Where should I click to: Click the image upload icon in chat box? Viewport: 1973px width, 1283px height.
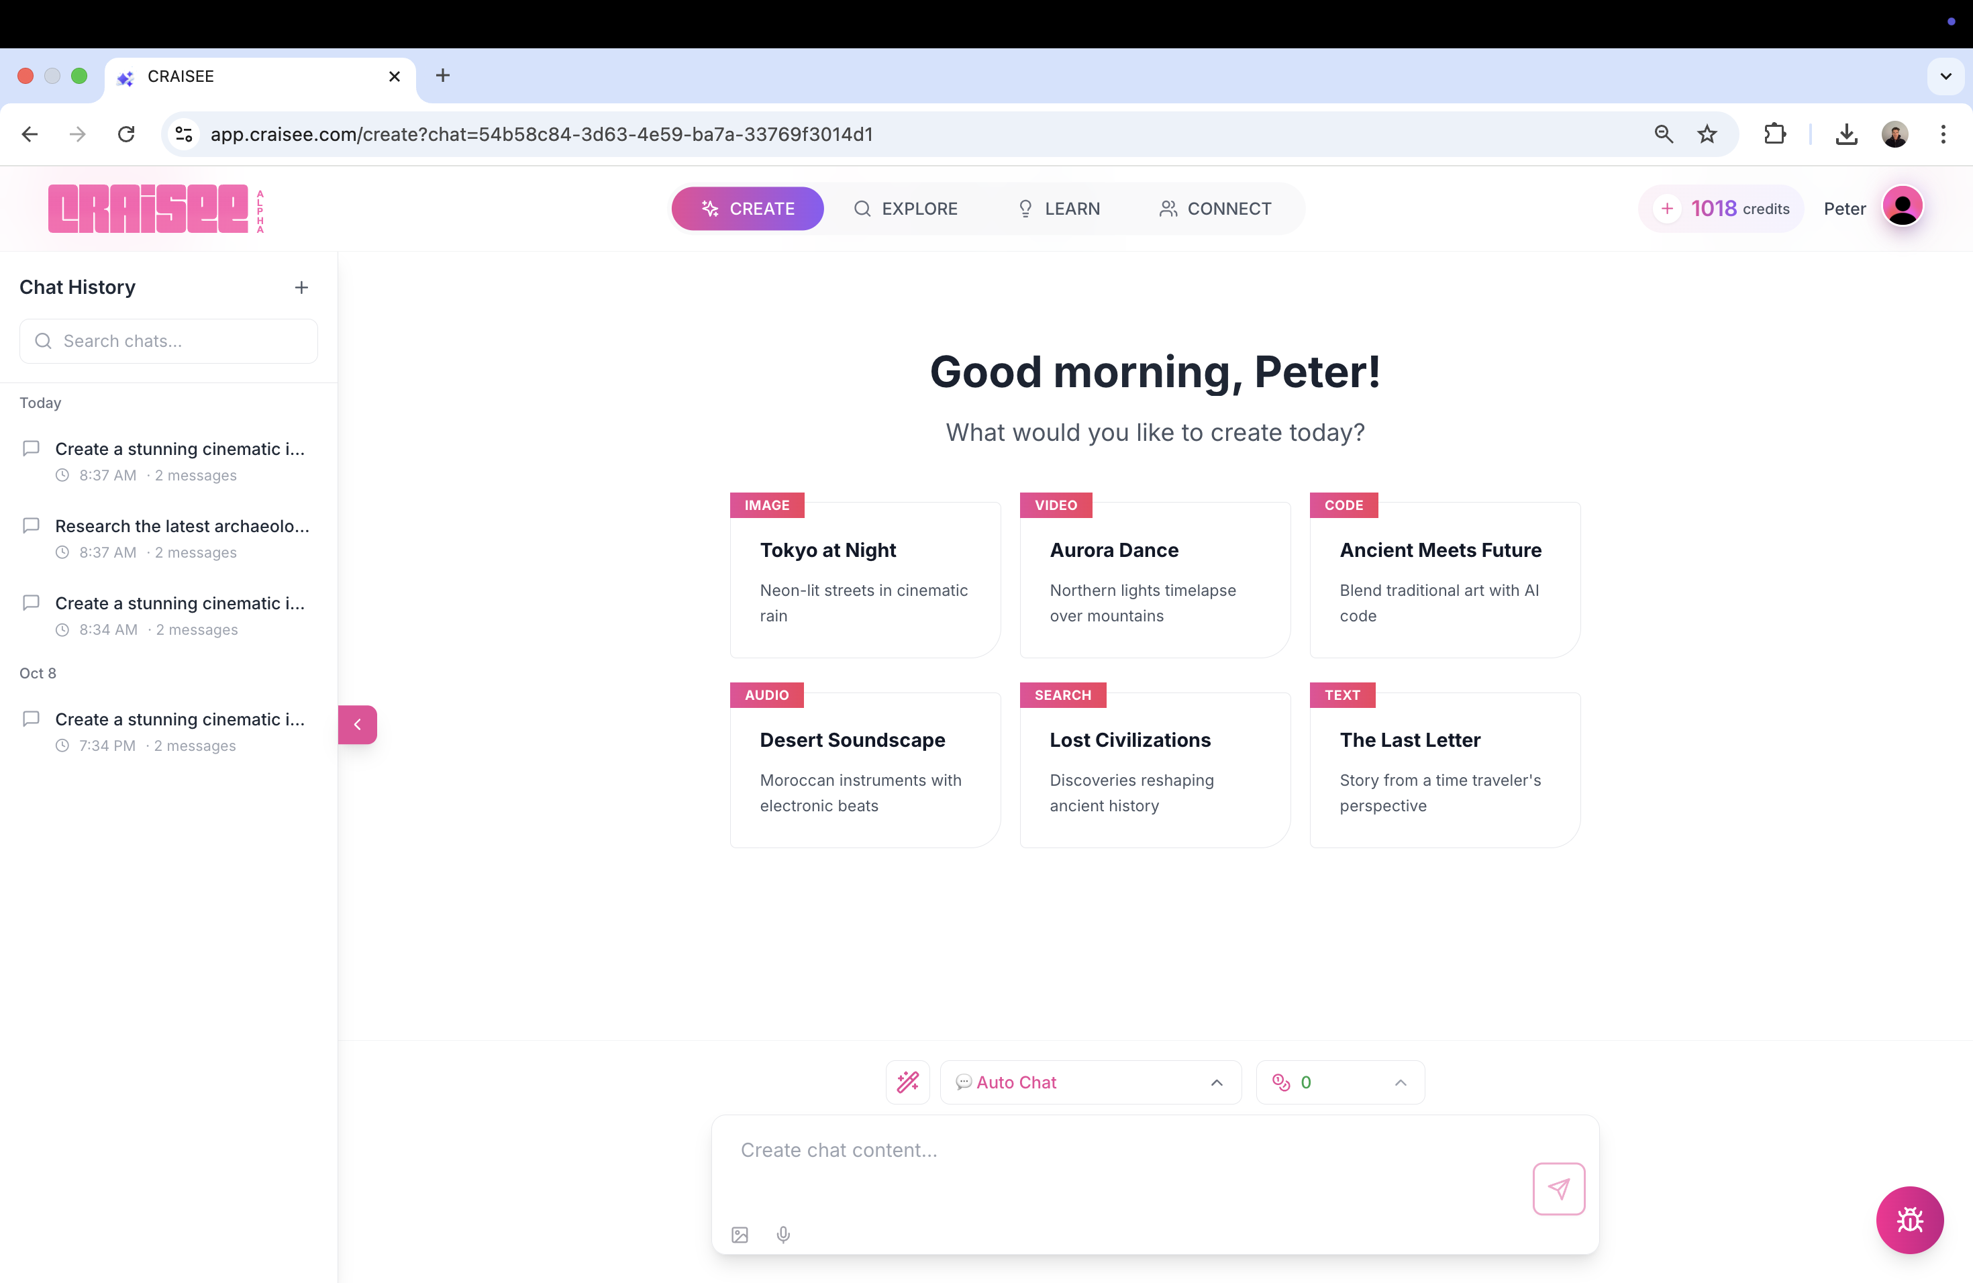pos(740,1235)
